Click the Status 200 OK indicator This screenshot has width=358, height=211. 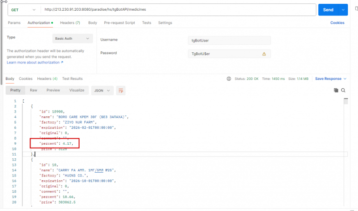(247, 78)
